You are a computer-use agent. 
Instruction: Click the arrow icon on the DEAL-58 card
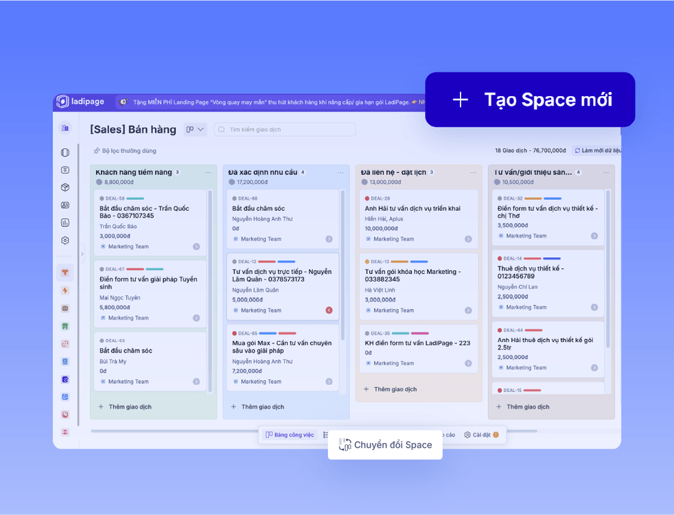196,247
